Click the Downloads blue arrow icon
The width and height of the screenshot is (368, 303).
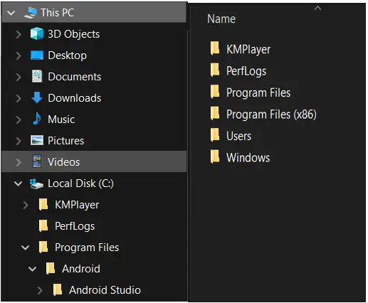click(x=37, y=97)
